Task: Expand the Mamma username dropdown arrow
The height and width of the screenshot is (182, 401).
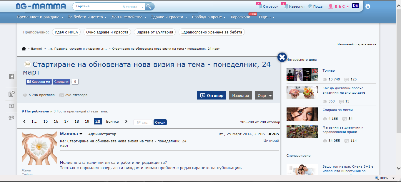Action: click(81, 134)
